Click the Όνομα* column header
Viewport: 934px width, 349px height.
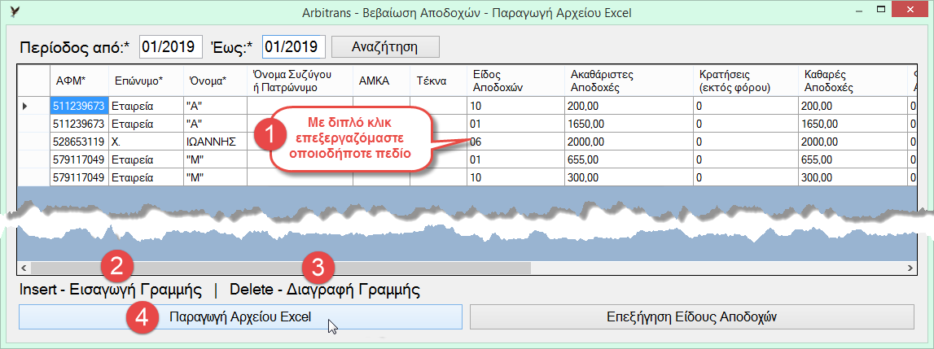coord(215,81)
